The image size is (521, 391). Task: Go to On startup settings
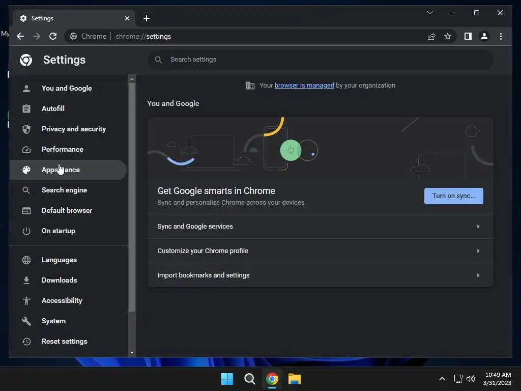point(68,231)
